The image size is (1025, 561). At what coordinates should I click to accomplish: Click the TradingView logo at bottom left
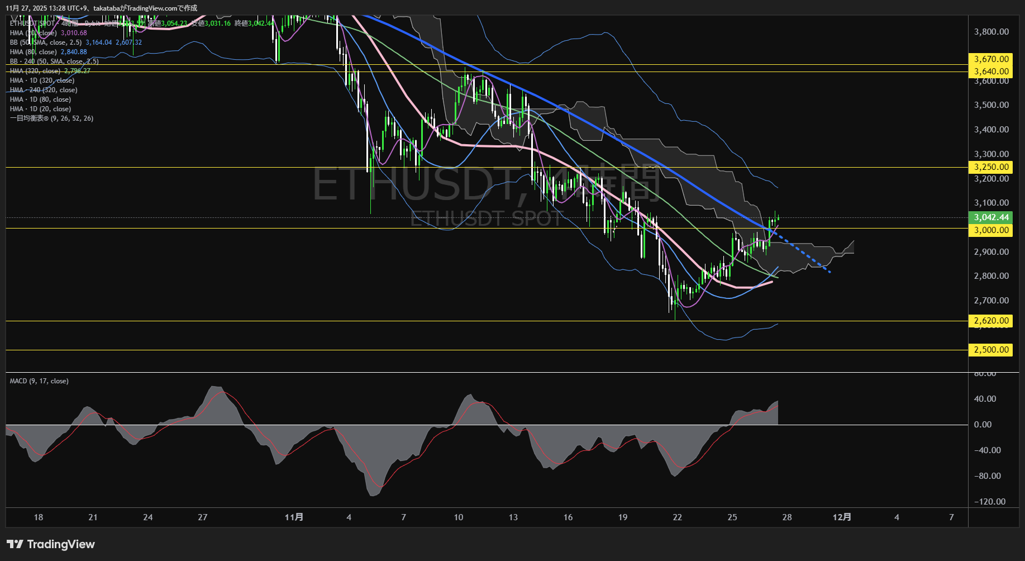pyautogui.click(x=50, y=544)
